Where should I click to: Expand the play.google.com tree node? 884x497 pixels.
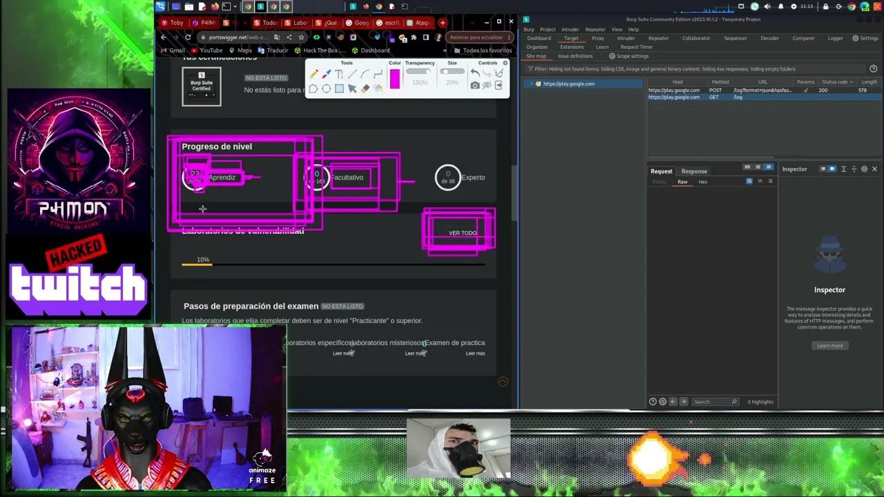coord(531,84)
